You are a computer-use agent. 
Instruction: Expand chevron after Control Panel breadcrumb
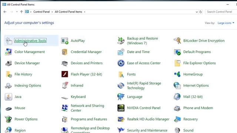click(x=52, y=12)
